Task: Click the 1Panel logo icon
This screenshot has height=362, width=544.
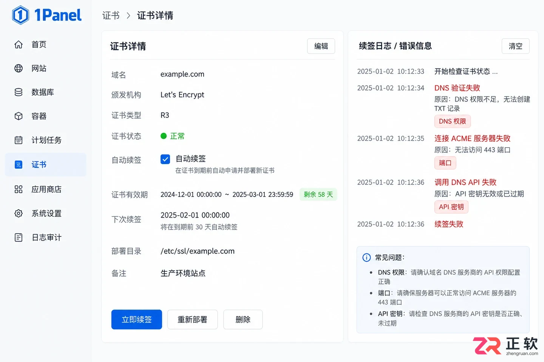Action: pyautogui.click(x=20, y=15)
